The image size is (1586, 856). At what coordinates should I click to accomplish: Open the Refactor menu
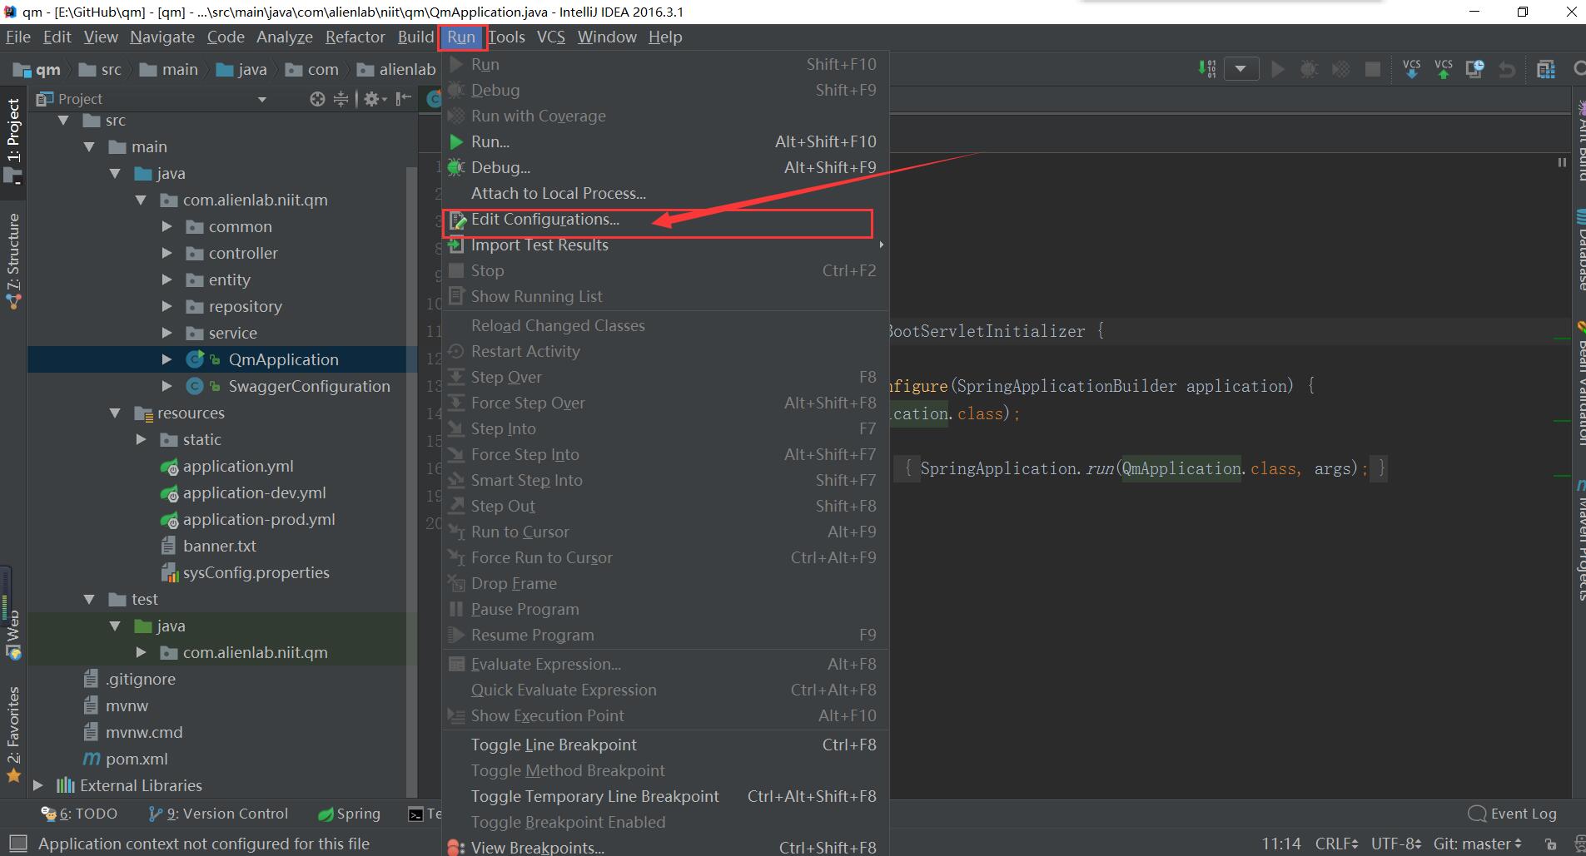pos(355,37)
